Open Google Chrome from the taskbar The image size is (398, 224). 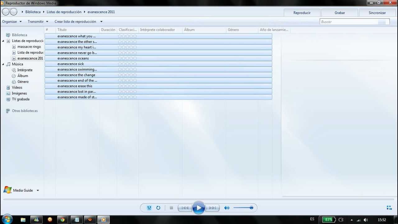(62, 220)
